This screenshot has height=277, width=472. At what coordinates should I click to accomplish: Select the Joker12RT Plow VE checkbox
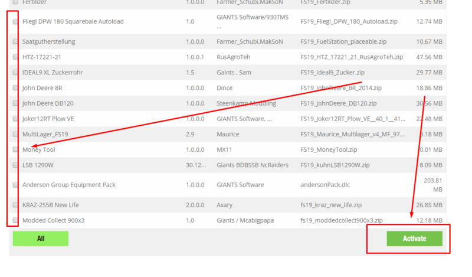[15, 119]
